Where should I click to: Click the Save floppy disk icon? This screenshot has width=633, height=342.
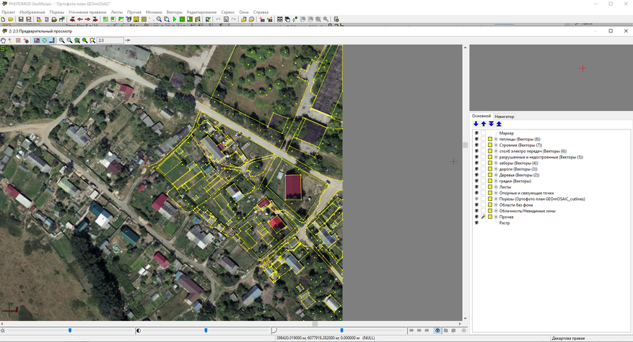click(x=21, y=19)
